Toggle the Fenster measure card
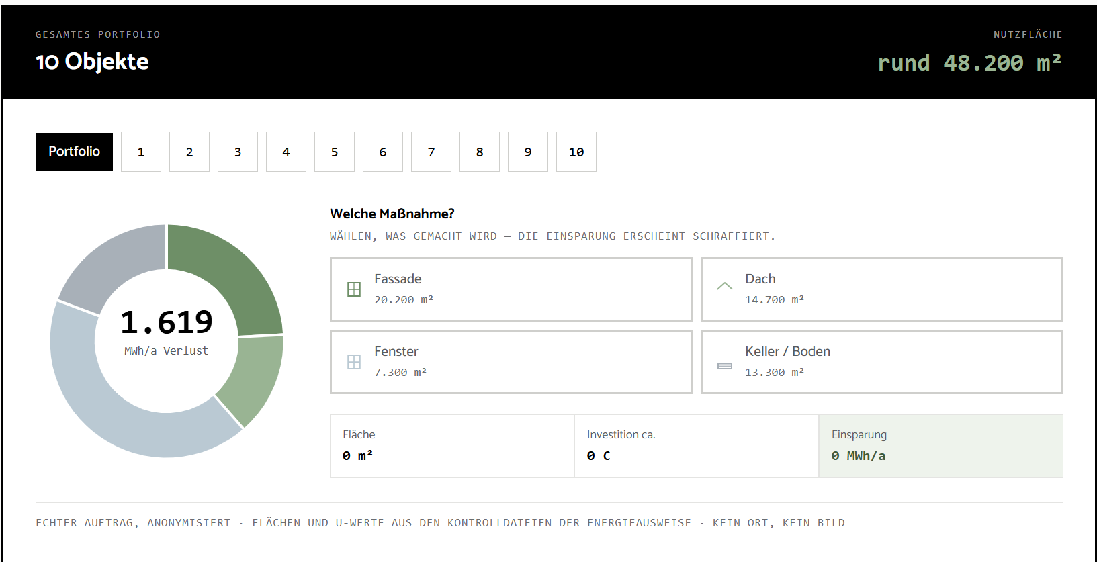The width and height of the screenshot is (1097, 562). coord(511,362)
